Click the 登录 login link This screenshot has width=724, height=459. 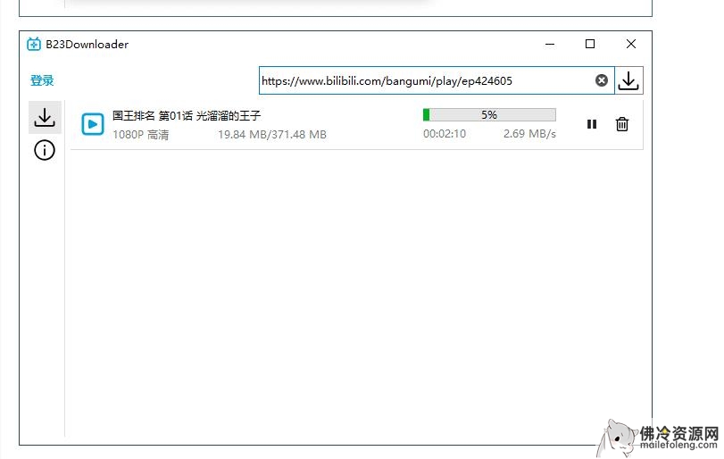tap(42, 80)
